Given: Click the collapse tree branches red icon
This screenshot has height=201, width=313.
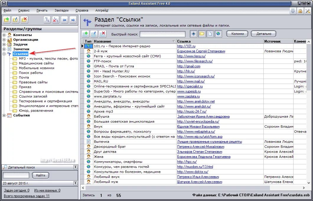Looking at the screenshot, I should click(x=56, y=20).
